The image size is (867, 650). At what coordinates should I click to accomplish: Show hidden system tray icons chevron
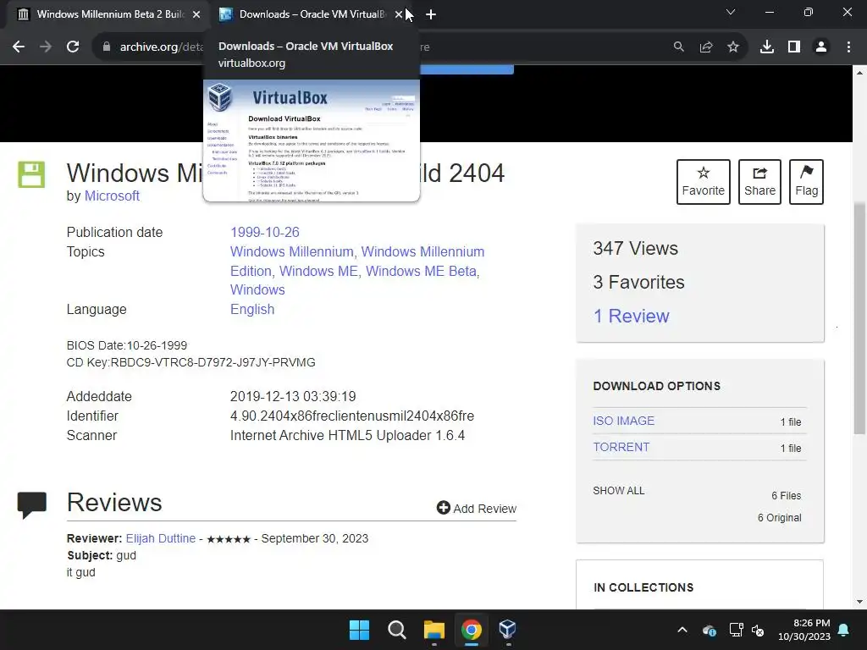pos(682,630)
